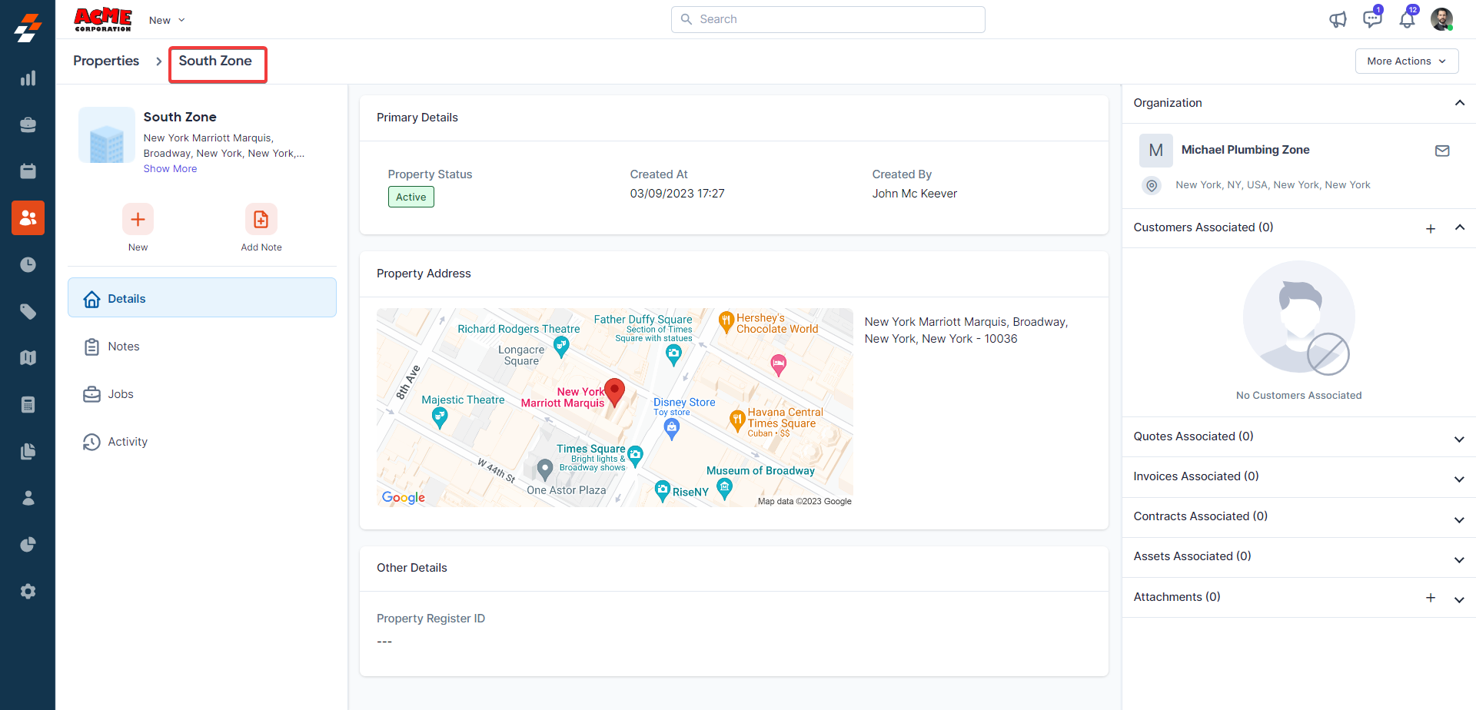Open the price tag icon in sidebar
This screenshot has width=1476, height=710.
(28, 311)
